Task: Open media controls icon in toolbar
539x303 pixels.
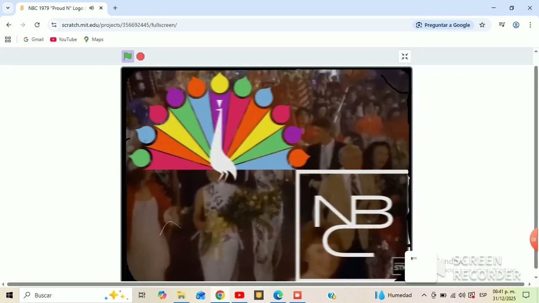Action: tap(502, 25)
